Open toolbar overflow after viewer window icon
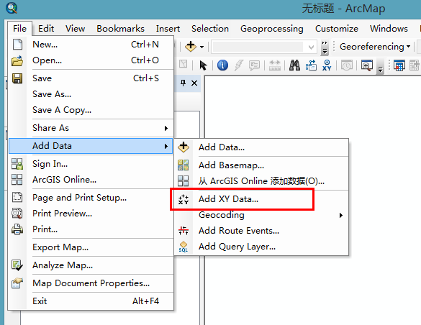421x325 pixels. pyautogui.click(x=380, y=66)
